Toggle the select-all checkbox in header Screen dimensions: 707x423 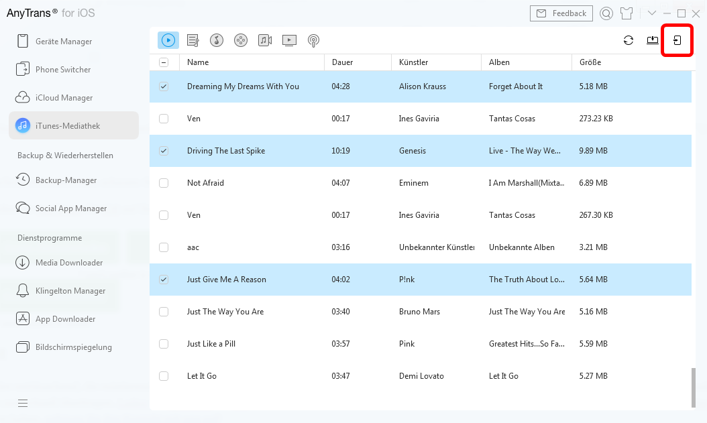click(164, 62)
